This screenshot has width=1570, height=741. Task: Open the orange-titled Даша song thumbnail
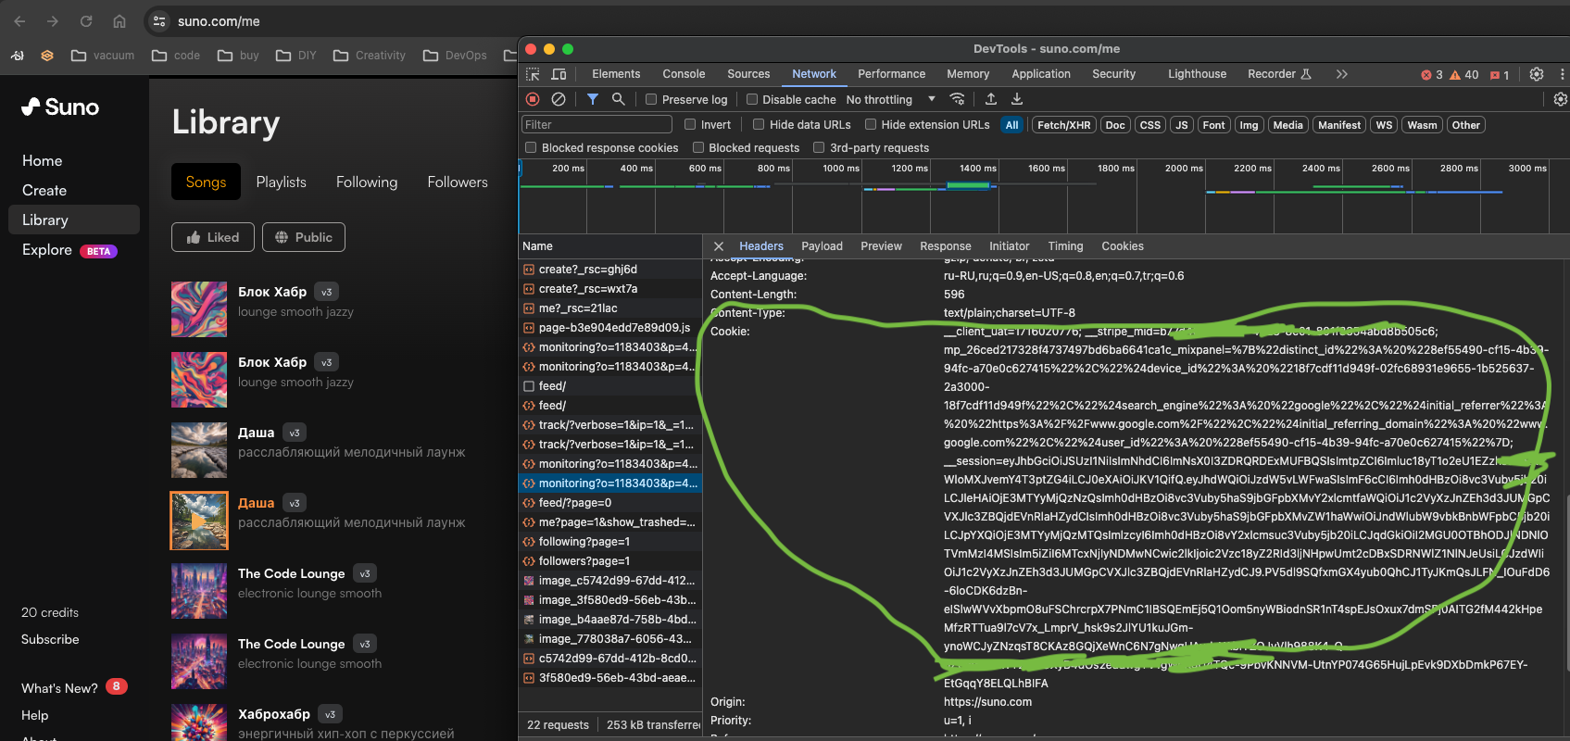tap(199, 521)
